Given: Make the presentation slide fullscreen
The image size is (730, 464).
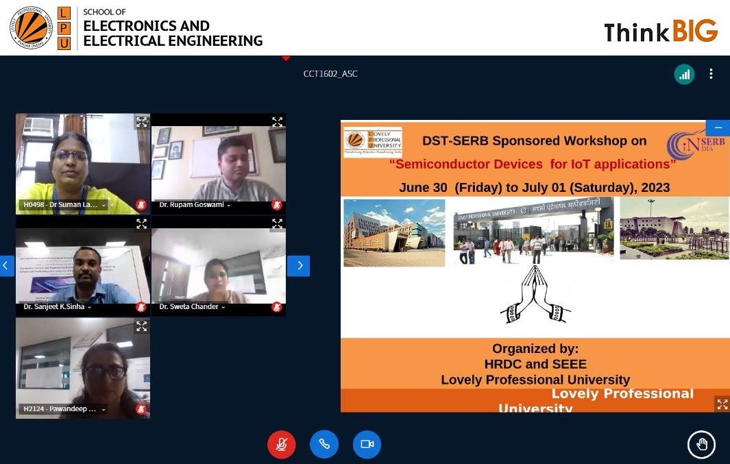Looking at the screenshot, I should (722, 404).
